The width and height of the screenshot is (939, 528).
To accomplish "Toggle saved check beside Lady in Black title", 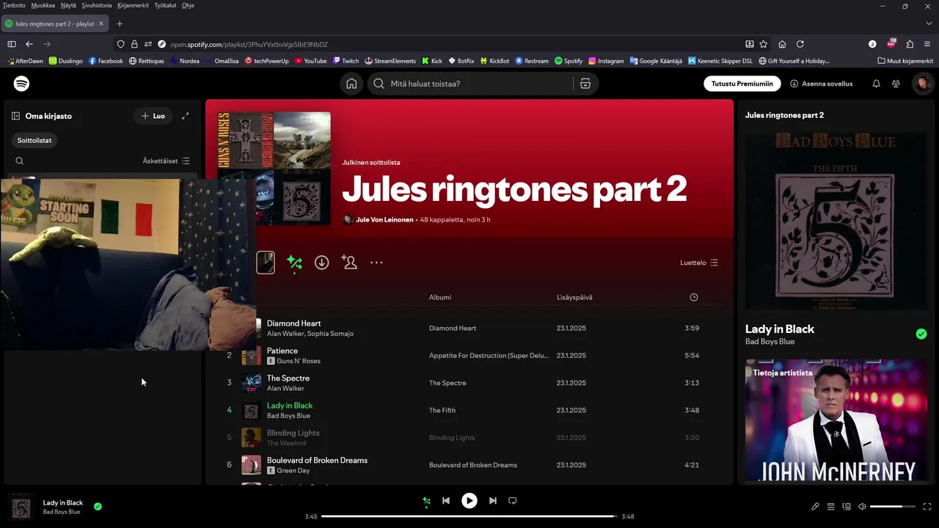I will (x=921, y=334).
